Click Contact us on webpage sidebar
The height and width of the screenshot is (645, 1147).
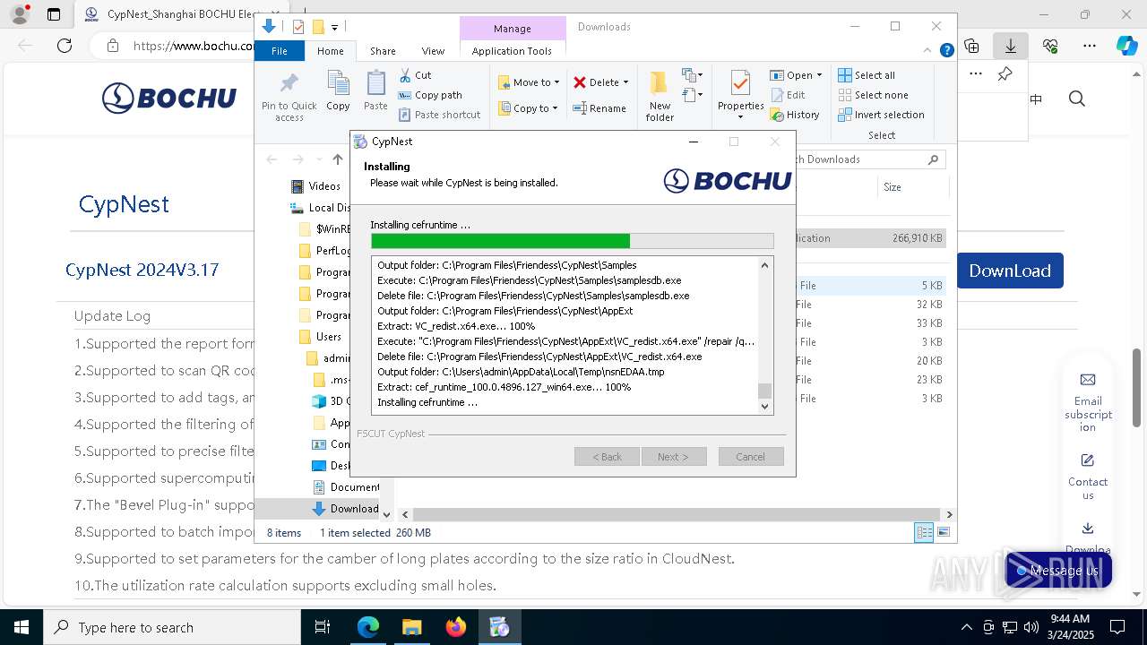[x=1088, y=477]
